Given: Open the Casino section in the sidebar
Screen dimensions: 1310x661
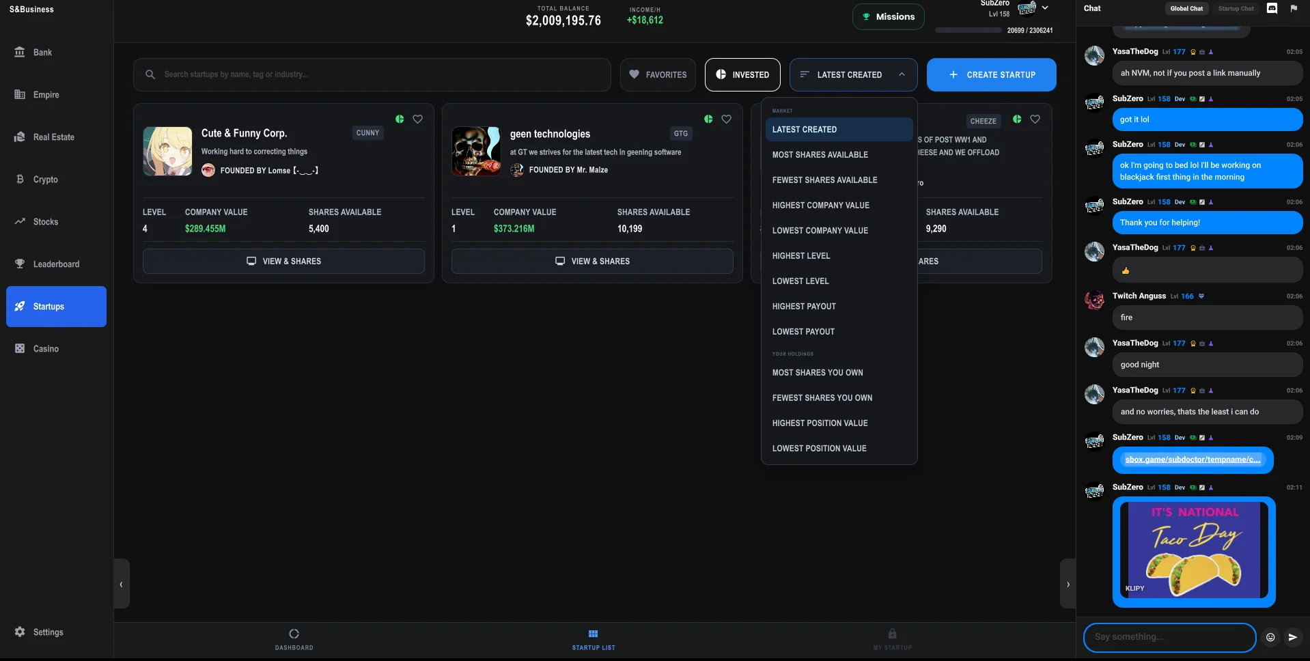Looking at the screenshot, I should [56, 349].
